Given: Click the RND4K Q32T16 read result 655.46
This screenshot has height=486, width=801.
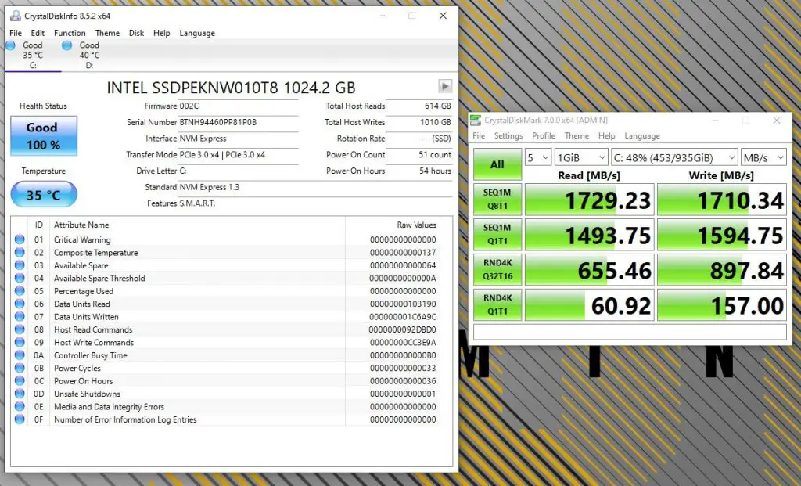Looking at the screenshot, I should (x=590, y=269).
